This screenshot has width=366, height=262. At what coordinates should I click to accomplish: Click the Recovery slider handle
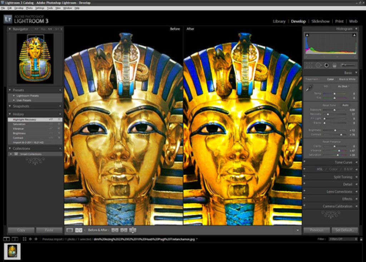click(328, 114)
